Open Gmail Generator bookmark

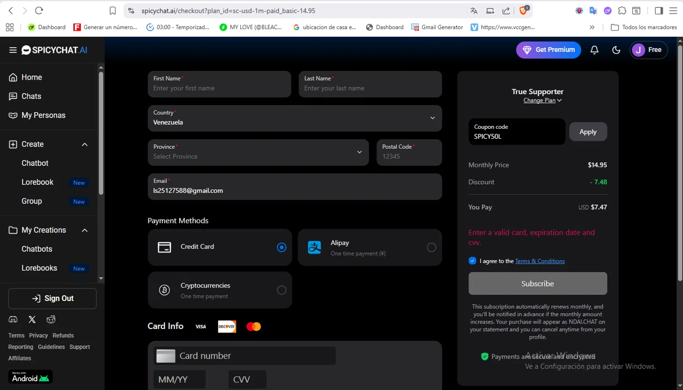point(437,27)
